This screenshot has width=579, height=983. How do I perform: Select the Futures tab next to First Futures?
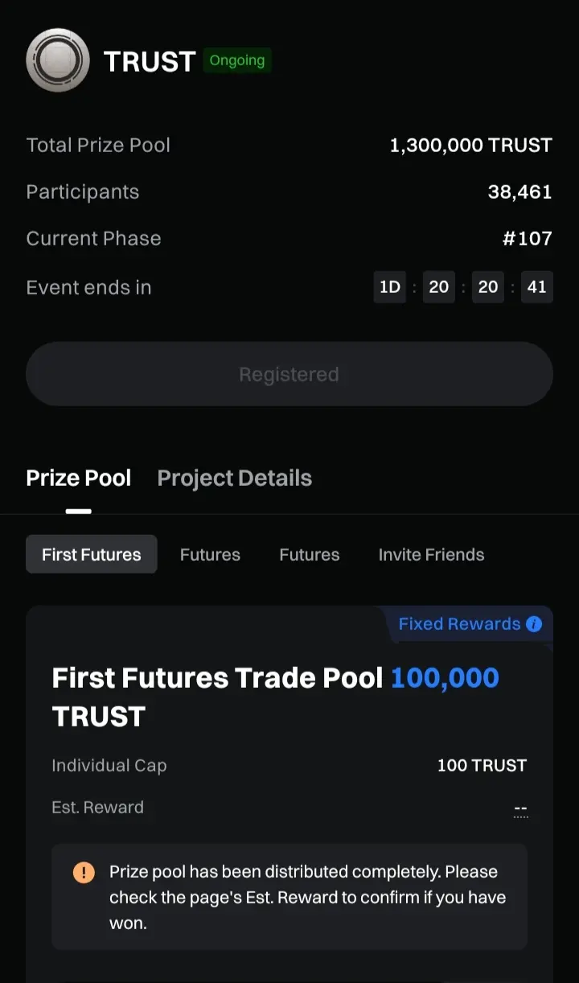[210, 554]
